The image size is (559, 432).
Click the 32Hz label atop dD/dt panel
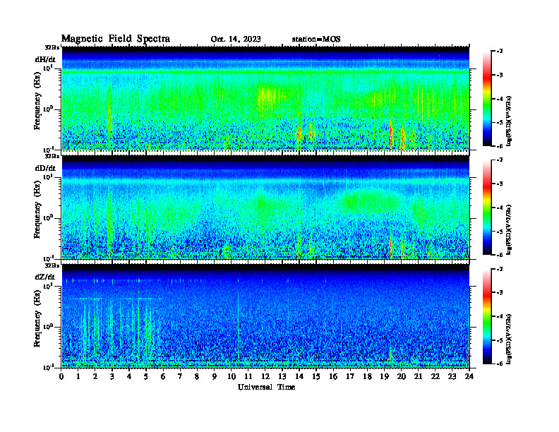[52, 156]
